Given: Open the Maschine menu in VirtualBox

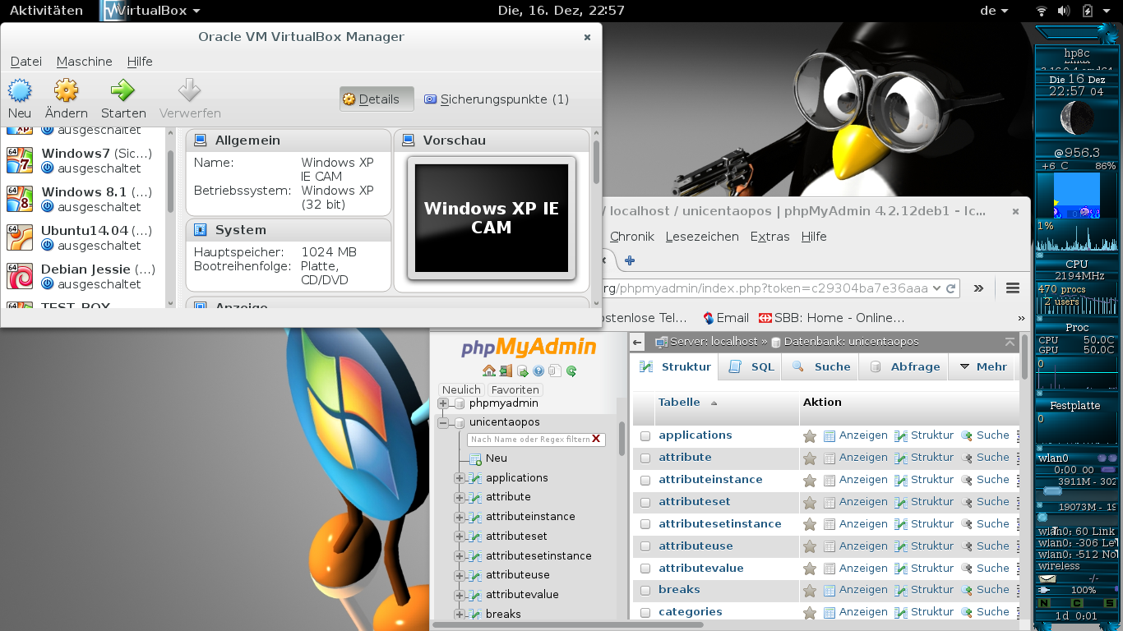Looking at the screenshot, I should click(84, 62).
